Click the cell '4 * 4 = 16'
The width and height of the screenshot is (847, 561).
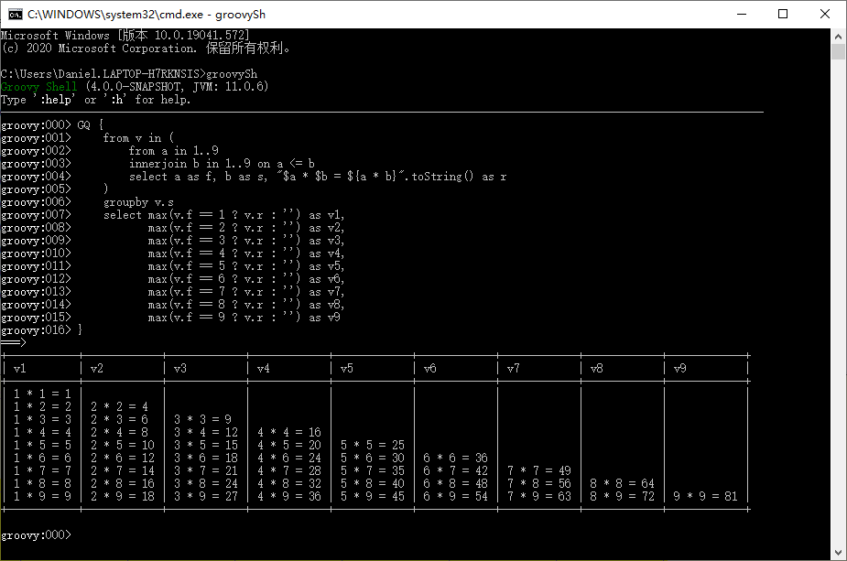[289, 433]
